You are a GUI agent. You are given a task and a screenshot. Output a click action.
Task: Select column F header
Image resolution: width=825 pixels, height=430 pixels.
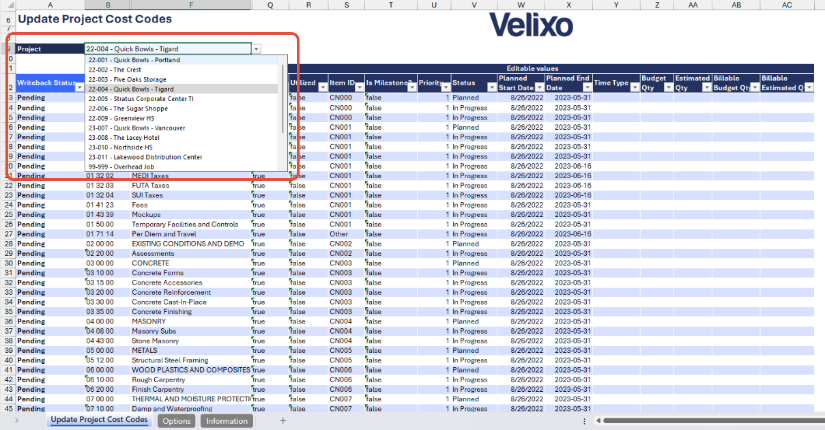191,5
